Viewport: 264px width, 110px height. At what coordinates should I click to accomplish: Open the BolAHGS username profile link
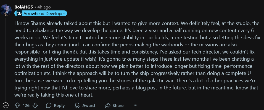coord(23,7)
